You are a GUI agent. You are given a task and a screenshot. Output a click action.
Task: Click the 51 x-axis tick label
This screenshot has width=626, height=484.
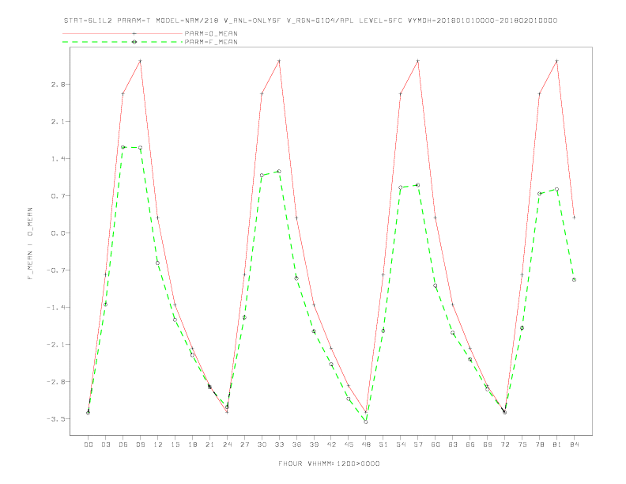[x=383, y=444]
